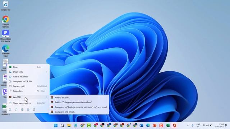Click Open in the context menu
Screen dimensions: 230x129
click(28, 67)
